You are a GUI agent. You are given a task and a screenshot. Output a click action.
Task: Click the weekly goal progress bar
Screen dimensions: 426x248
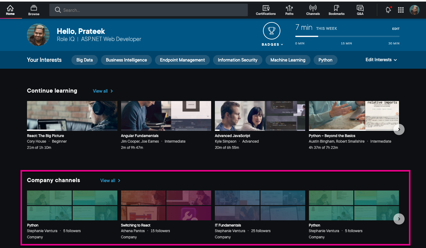(x=347, y=36)
